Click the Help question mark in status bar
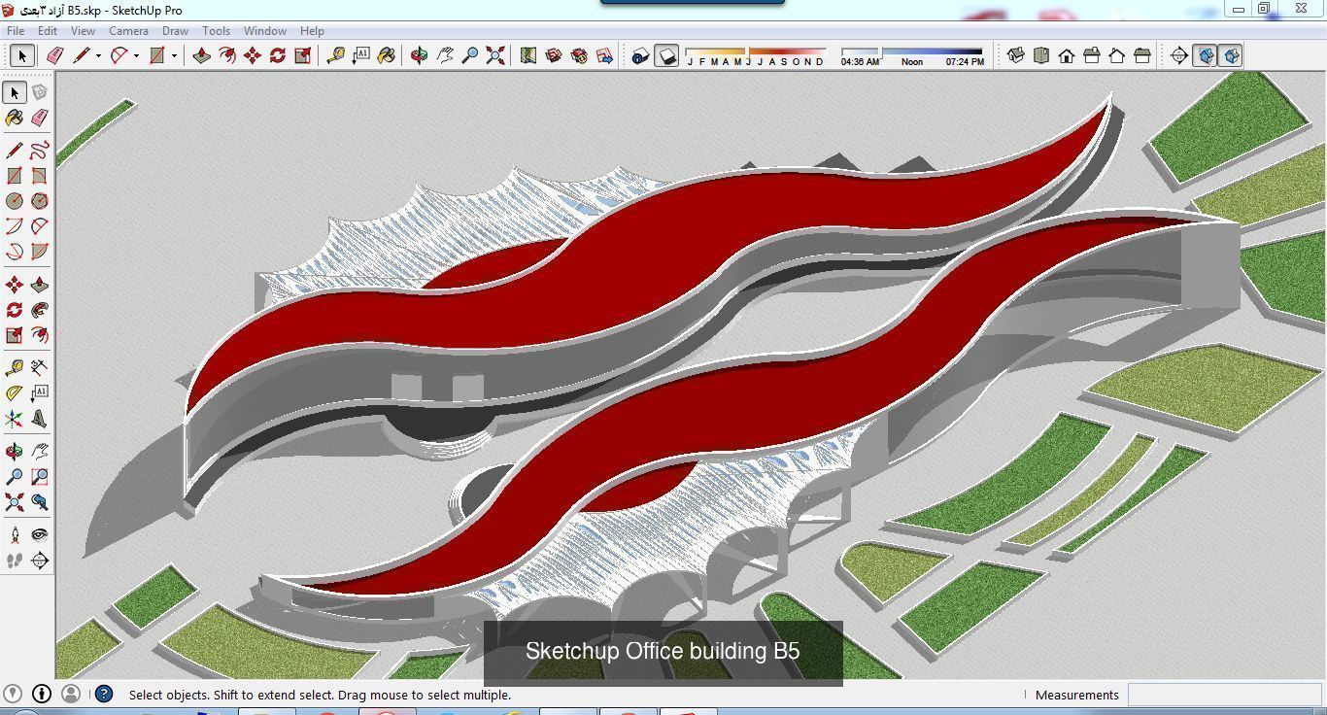The width and height of the screenshot is (1327, 715). tap(104, 694)
